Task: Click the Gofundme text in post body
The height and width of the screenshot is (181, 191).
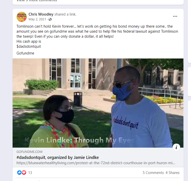Action: click(x=25, y=53)
